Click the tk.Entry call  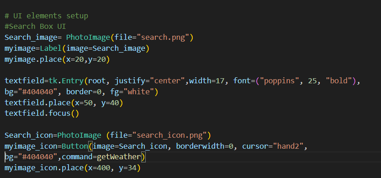coord(66,81)
